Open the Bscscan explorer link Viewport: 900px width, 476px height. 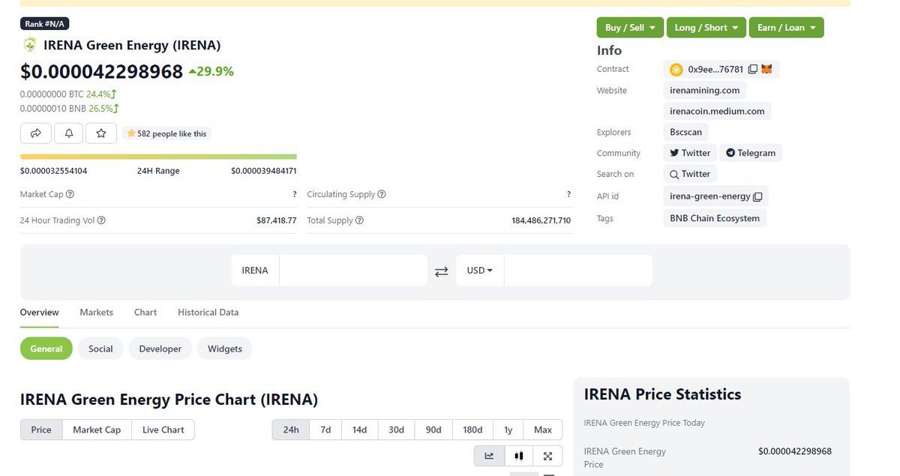click(x=685, y=133)
